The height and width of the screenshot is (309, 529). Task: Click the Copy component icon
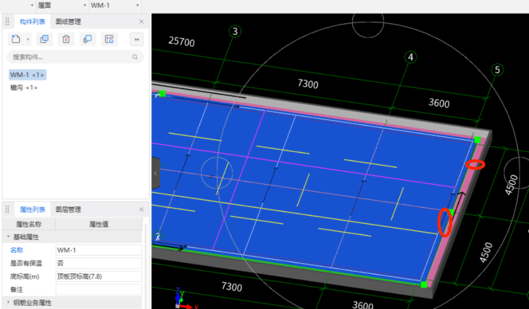click(44, 39)
